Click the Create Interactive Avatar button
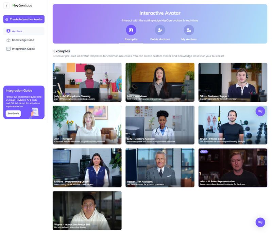 [24, 19]
